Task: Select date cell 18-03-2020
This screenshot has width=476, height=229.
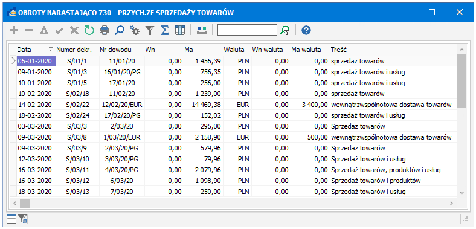Action: tap(36, 192)
